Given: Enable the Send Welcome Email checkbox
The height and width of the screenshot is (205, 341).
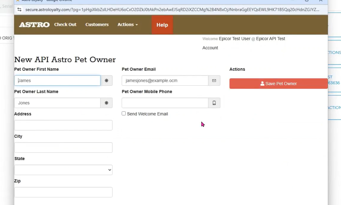Looking at the screenshot, I should [x=124, y=114].
